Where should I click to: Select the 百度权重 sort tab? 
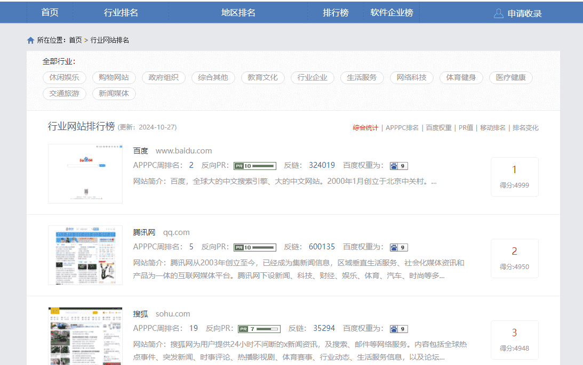(x=439, y=128)
